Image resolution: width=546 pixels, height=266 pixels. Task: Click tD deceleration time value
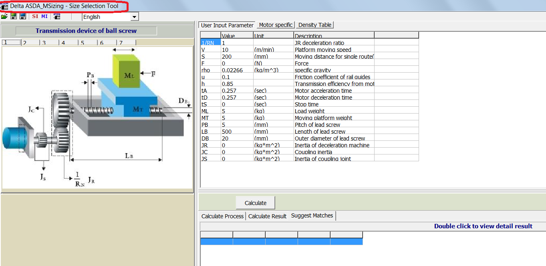pyautogui.click(x=237, y=97)
